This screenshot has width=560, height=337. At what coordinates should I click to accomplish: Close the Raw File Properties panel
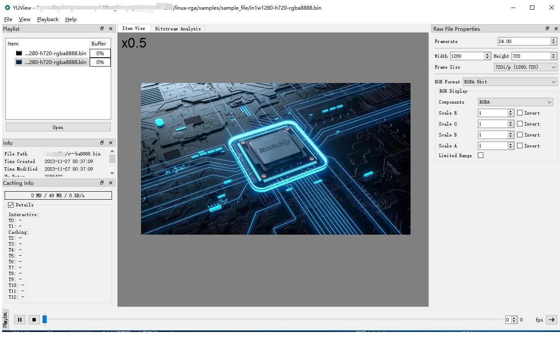pyautogui.click(x=556, y=29)
